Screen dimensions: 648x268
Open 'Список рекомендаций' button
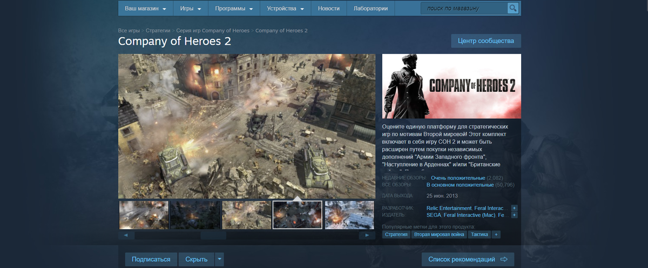(468, 259)
